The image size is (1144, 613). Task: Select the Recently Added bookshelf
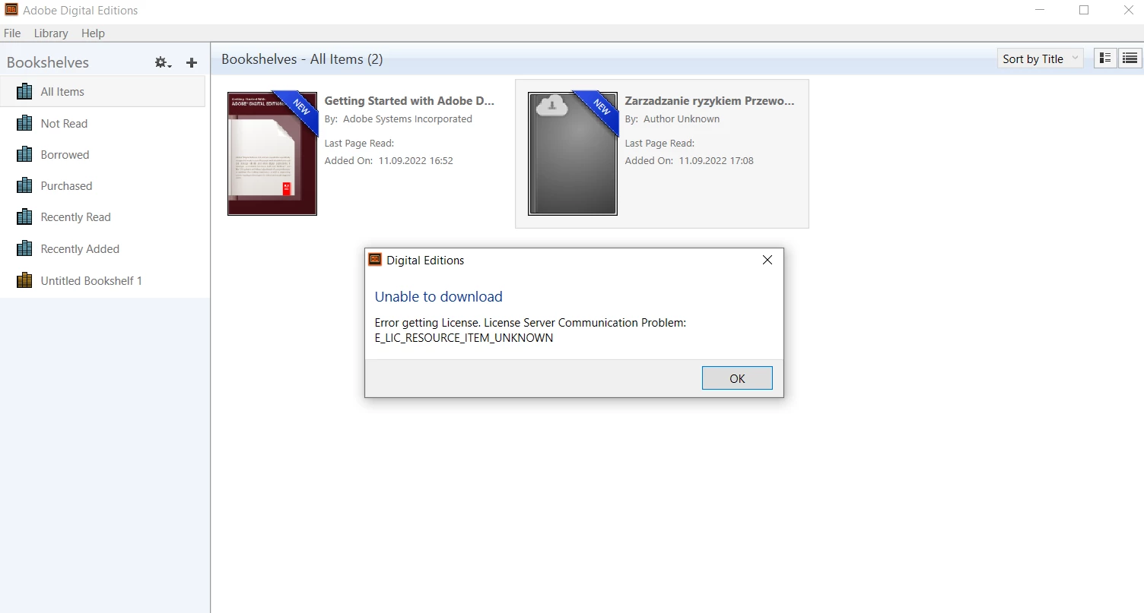point(103,248)
